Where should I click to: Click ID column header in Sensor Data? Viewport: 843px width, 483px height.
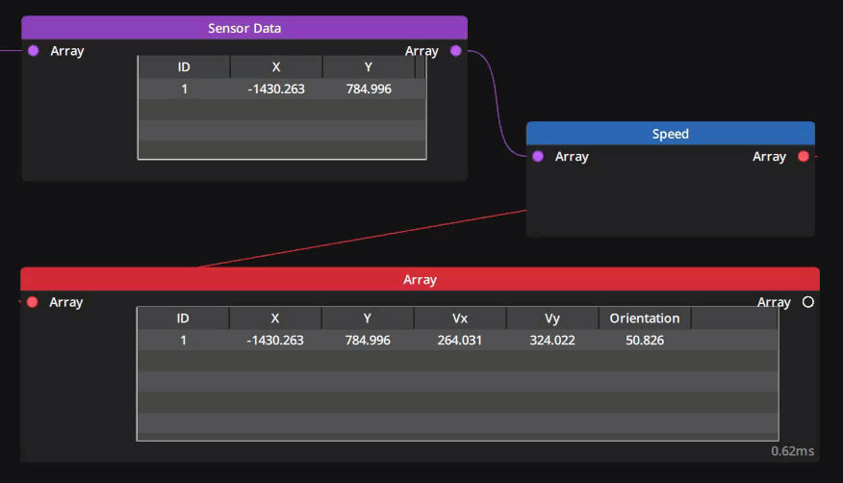click(x=184, y=67)
